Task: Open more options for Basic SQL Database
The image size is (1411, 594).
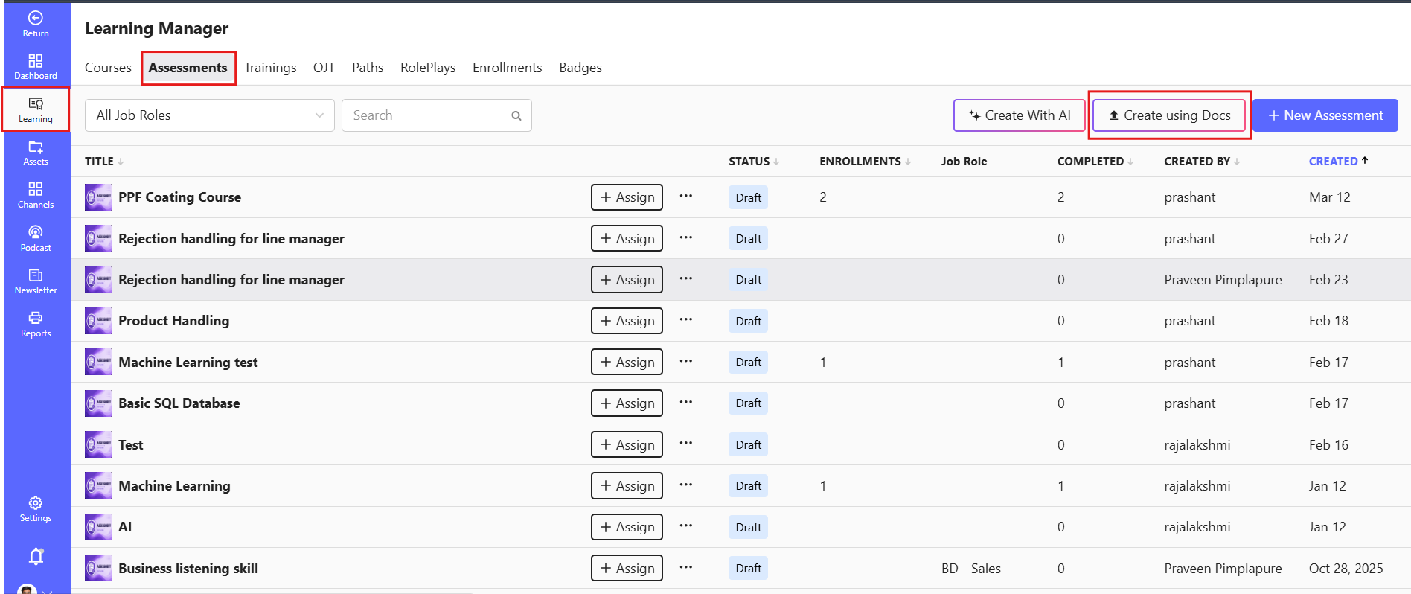Action: pyautogui.click(x=686, y=403)
